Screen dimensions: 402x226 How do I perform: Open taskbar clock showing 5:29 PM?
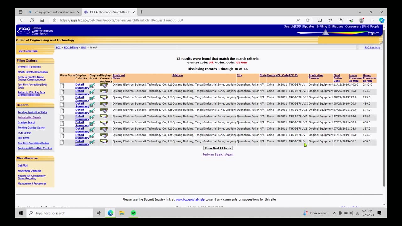(367, 213)
